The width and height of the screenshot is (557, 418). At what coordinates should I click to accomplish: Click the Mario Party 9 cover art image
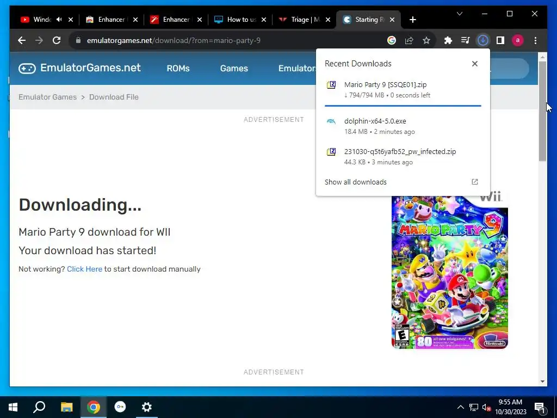(x=449, y=272)
